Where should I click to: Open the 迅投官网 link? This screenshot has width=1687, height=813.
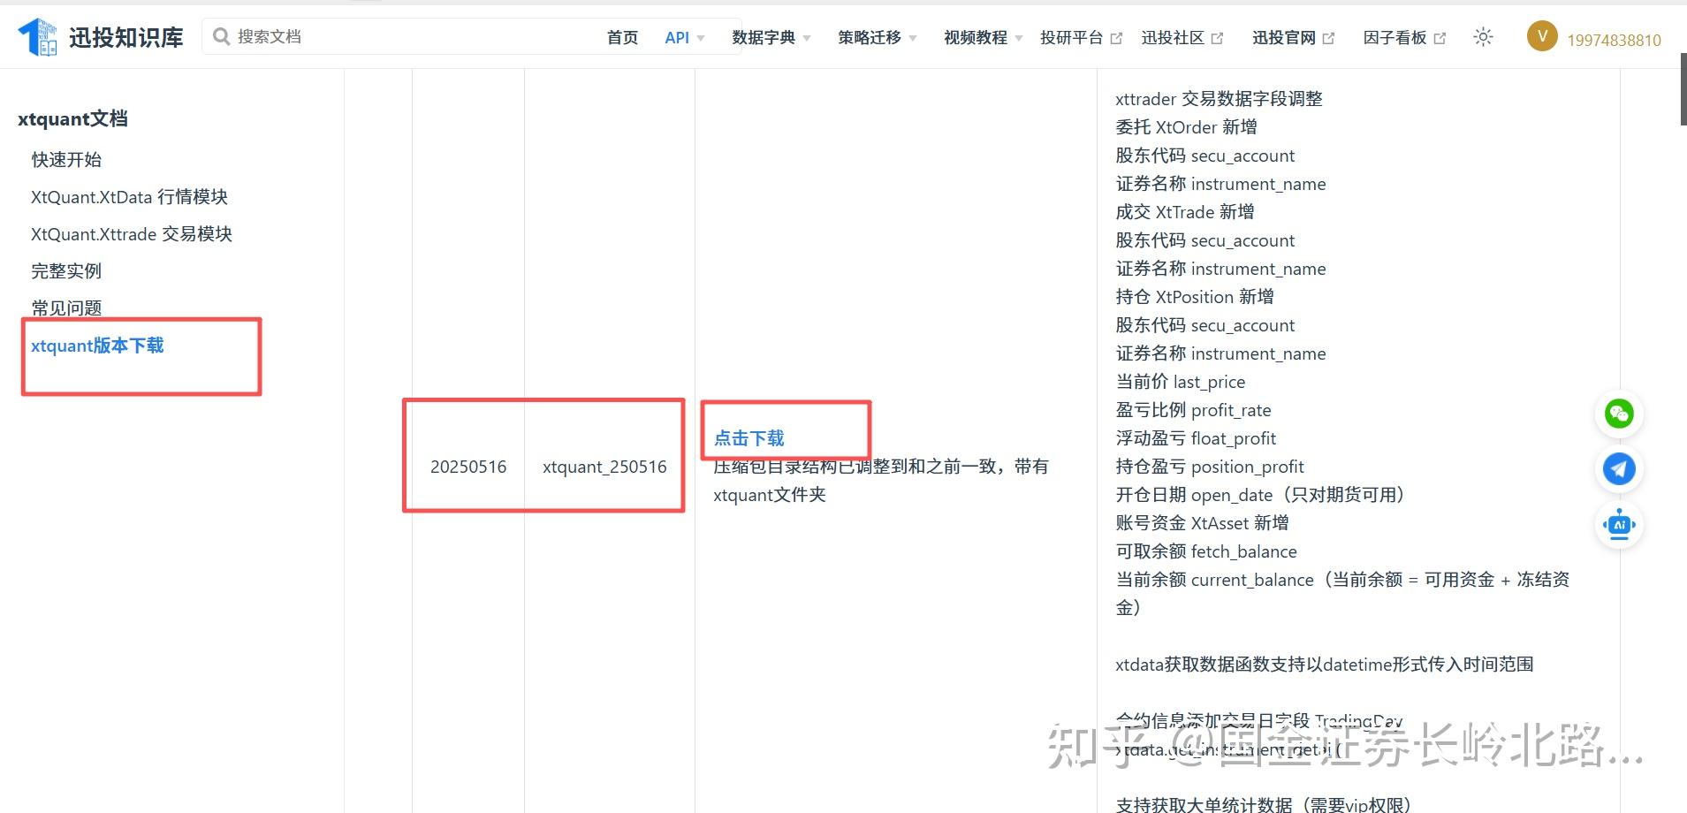click(x=1284, y=38)
